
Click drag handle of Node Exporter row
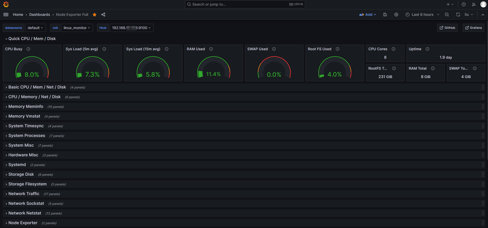pyautogui.click(x=483, y=223)
